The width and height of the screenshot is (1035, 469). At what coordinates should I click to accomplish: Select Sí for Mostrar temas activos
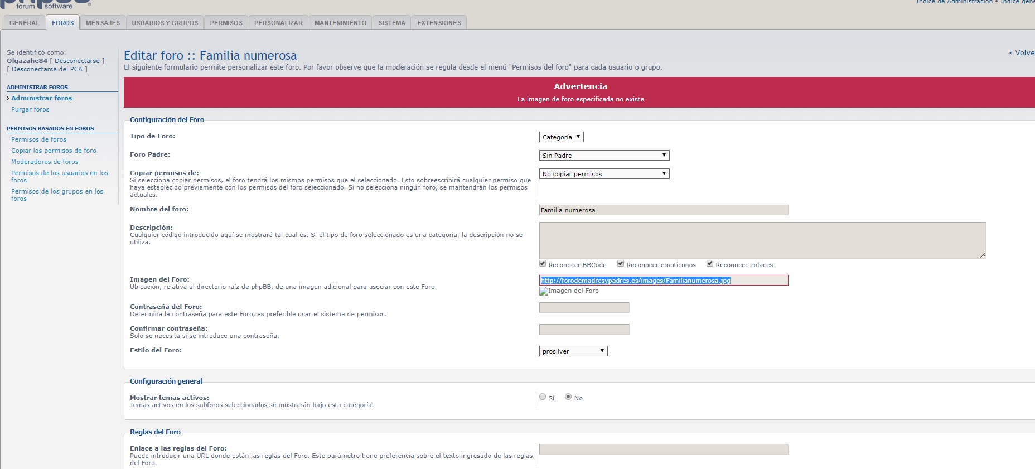tap(543, 397)
